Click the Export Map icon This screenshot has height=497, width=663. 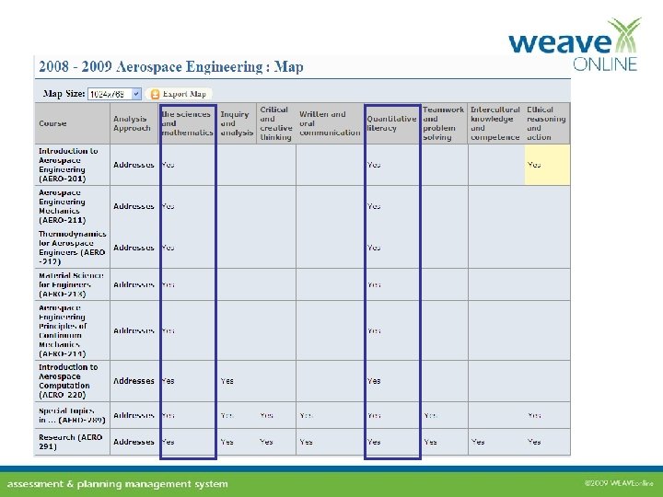coord(156,94)
